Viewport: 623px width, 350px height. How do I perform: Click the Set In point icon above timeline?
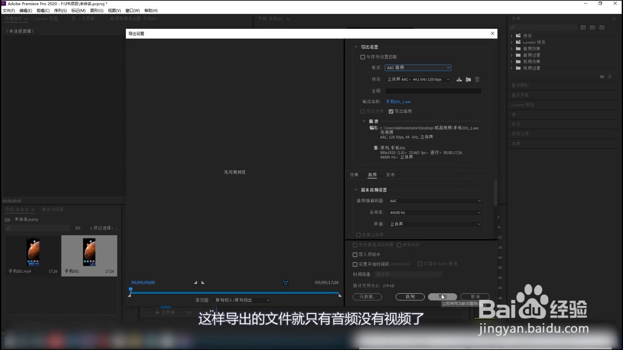coord(196,283)
